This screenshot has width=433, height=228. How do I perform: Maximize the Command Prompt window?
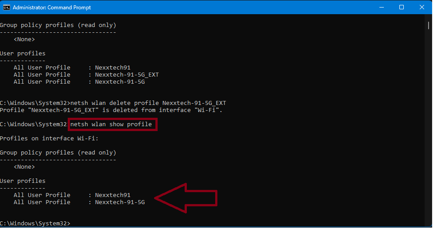402,7
